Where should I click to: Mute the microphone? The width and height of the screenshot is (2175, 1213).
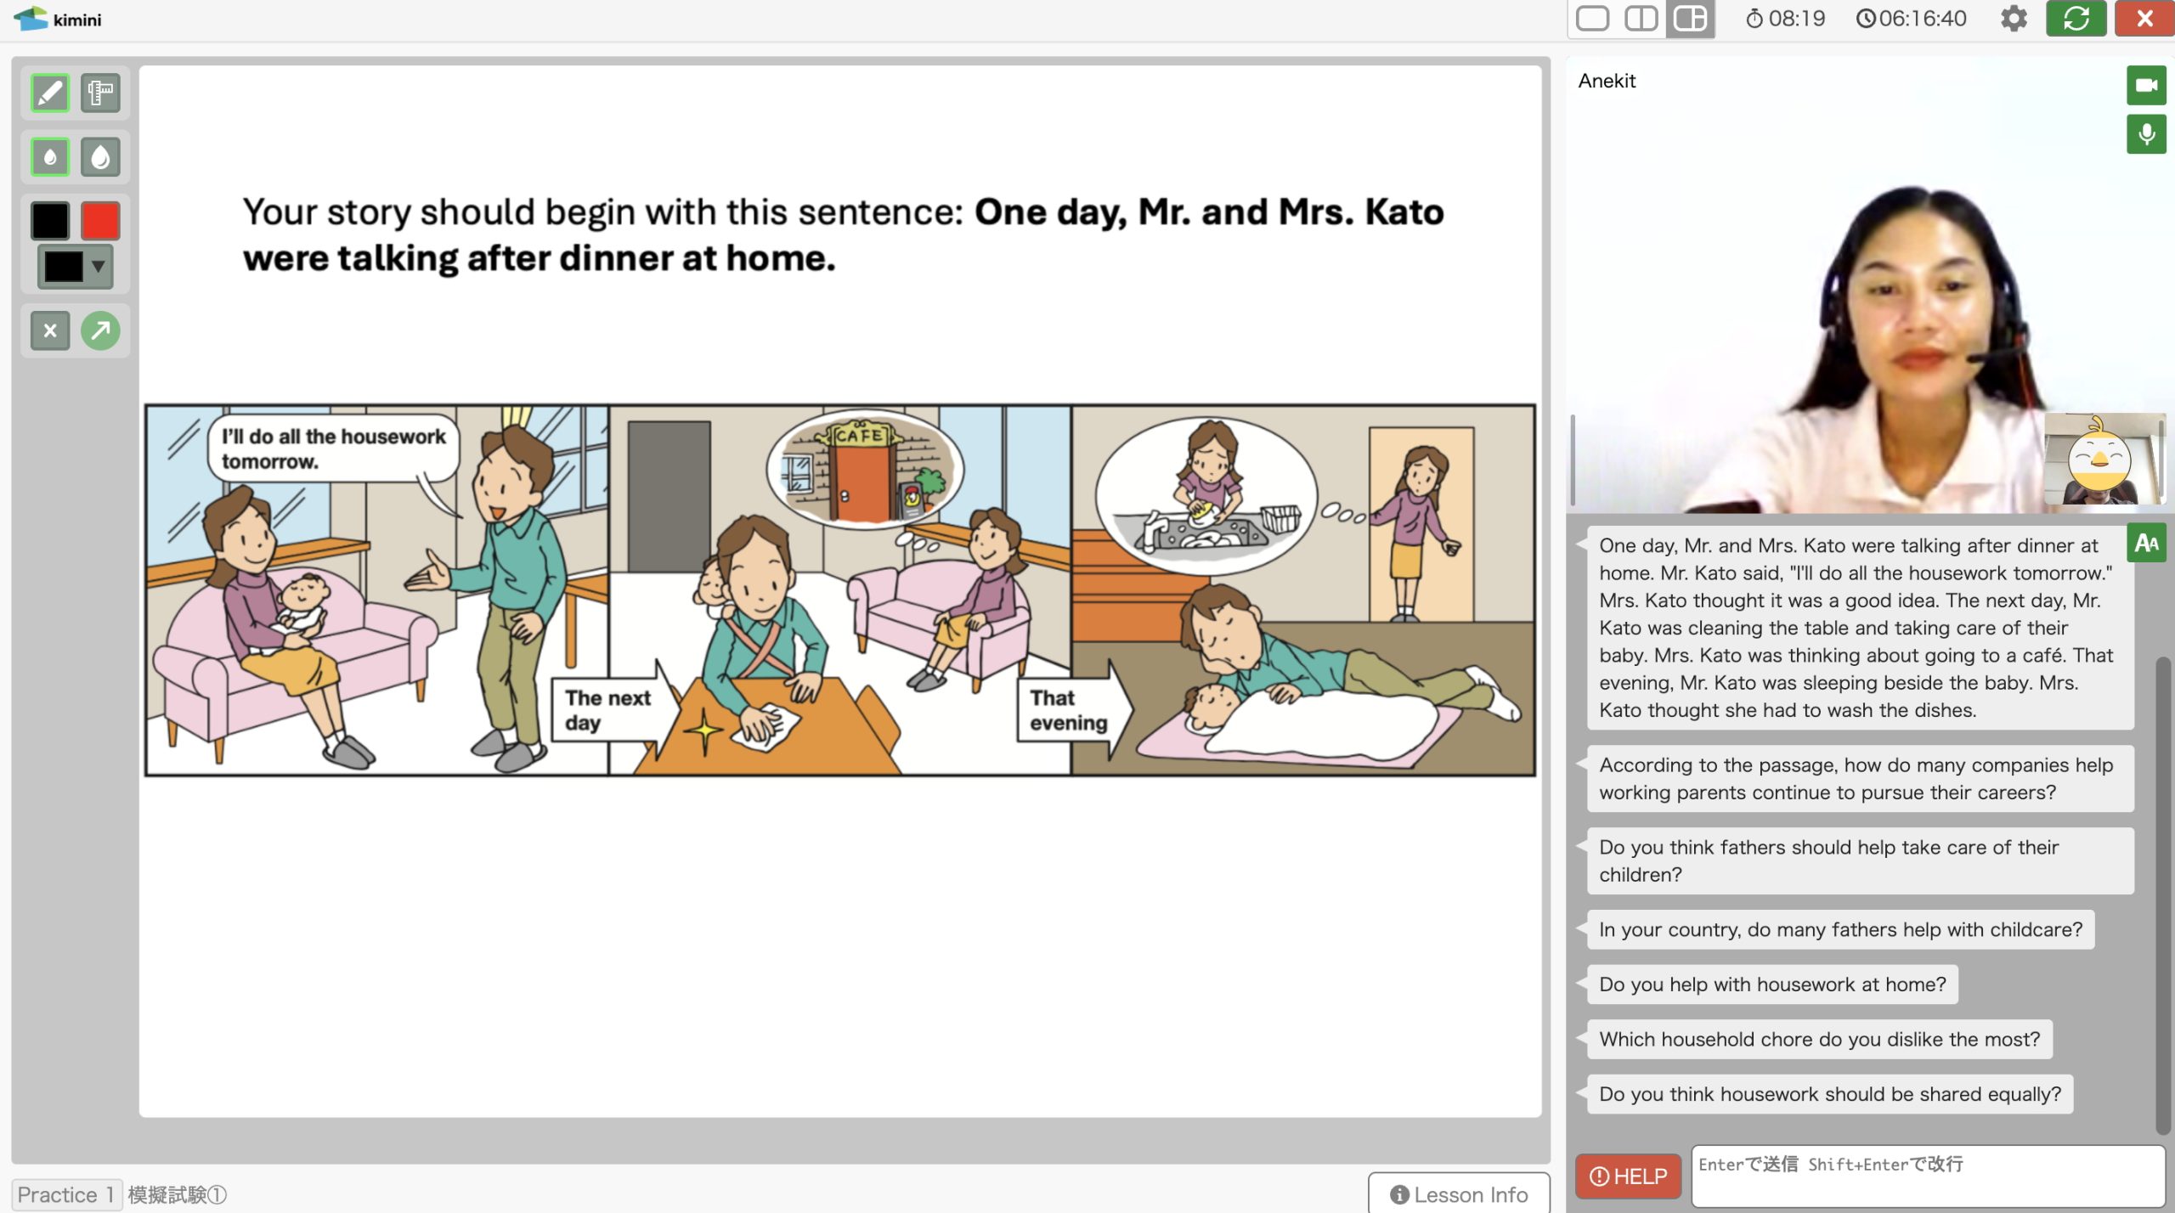point(2146,134)
